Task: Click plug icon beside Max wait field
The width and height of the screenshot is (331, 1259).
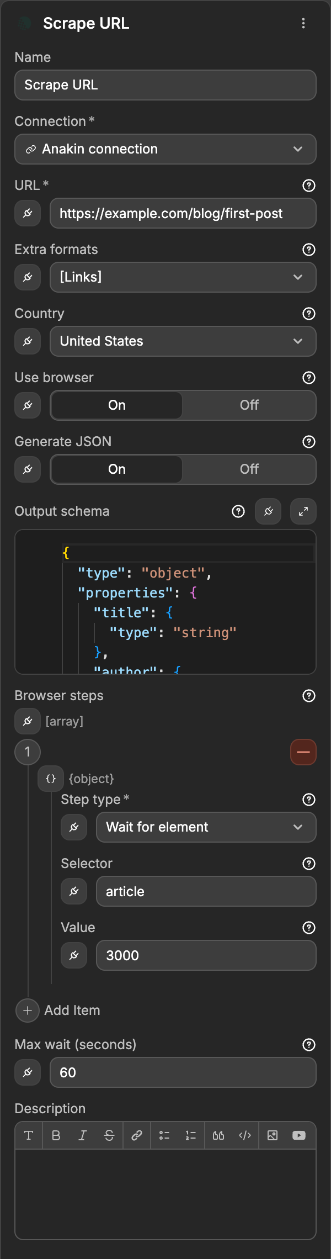Action: click(x=28, y=1072)
